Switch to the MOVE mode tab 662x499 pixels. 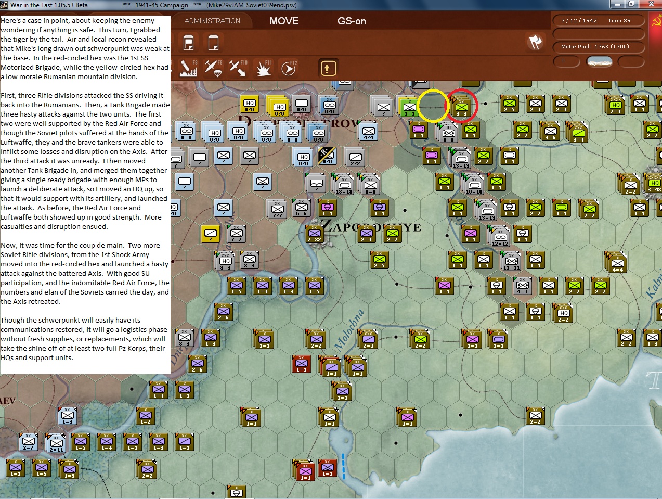284,21
